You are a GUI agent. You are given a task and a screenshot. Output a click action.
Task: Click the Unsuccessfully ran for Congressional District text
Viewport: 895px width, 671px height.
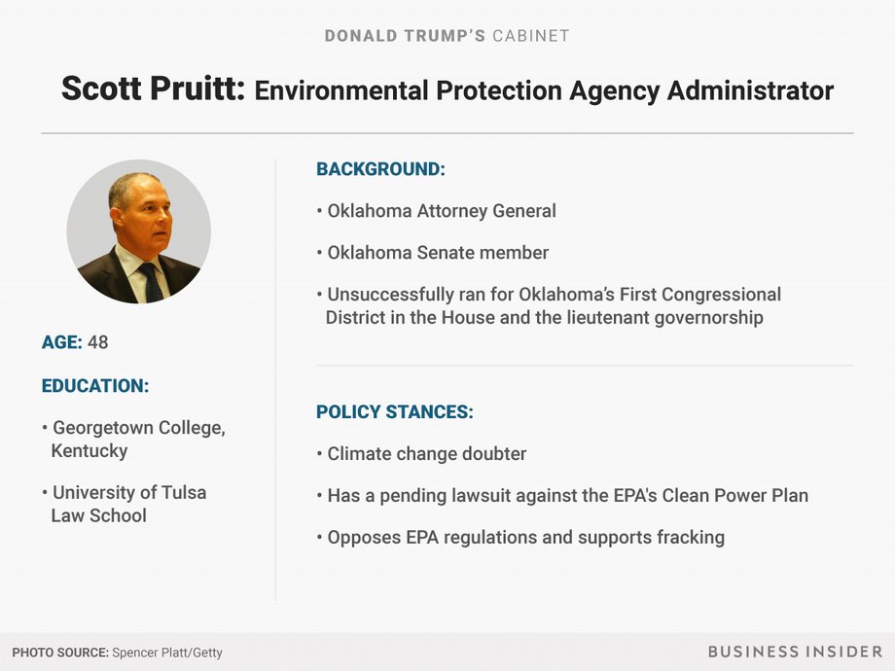click(549, 305)
